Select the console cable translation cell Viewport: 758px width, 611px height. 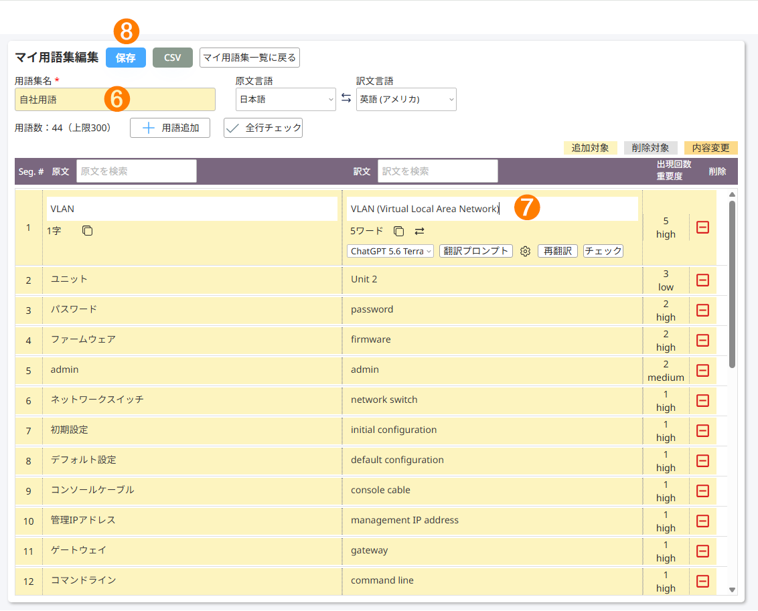492,491
